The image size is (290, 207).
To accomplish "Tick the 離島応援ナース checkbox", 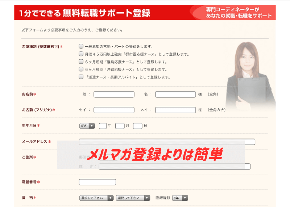I will tap(81, 62).
